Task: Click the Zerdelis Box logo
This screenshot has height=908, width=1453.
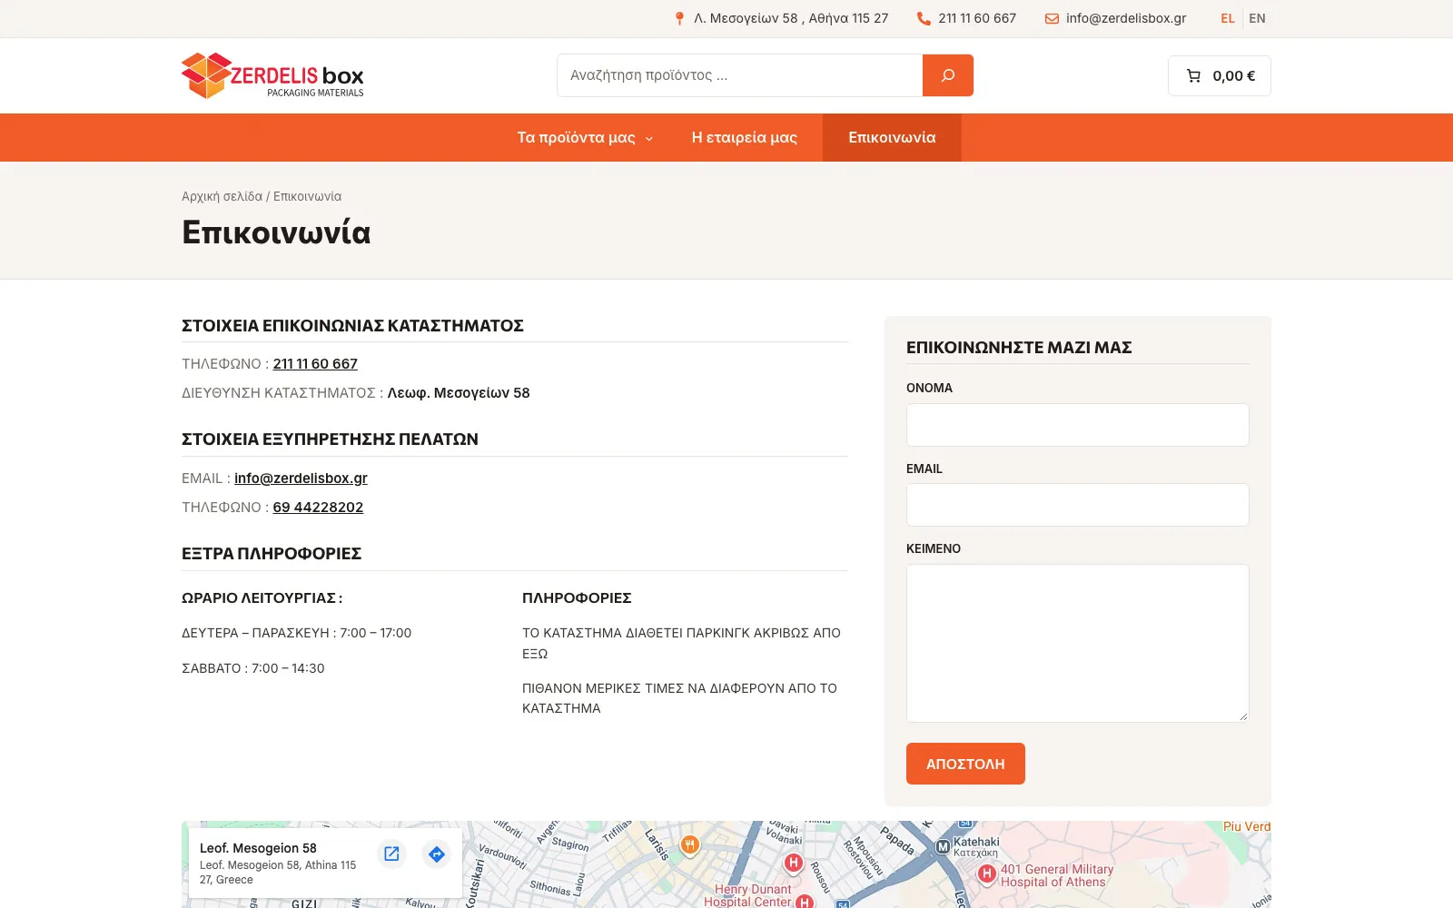Action: click(272, 75)
